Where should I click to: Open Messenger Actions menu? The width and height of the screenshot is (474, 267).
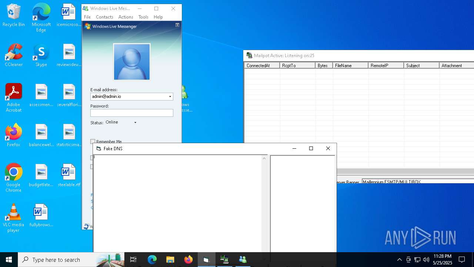click(x=126, y=17)
